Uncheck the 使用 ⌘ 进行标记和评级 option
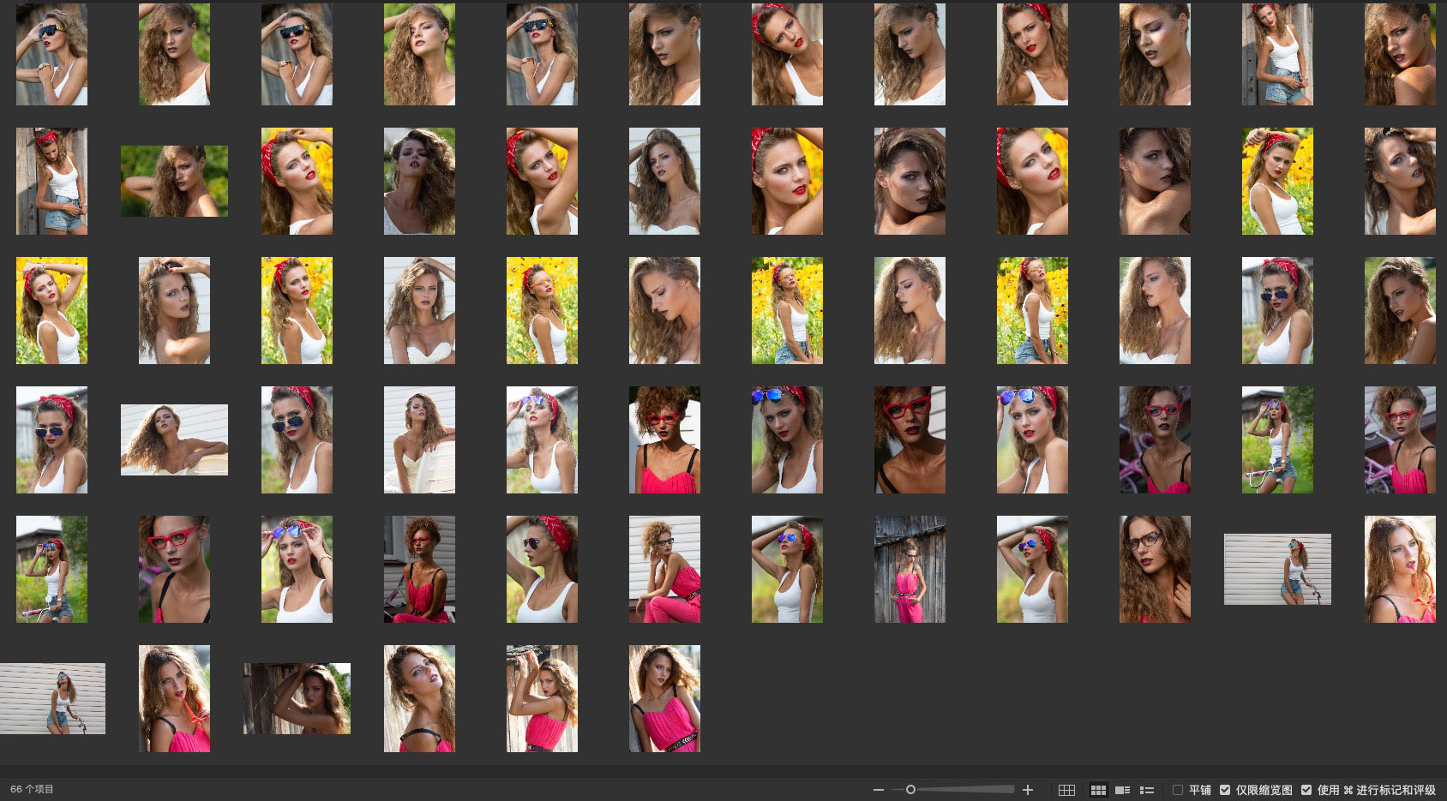Image resolution: width=1447 pixels, height=801 pixels. click(1306, 790)
